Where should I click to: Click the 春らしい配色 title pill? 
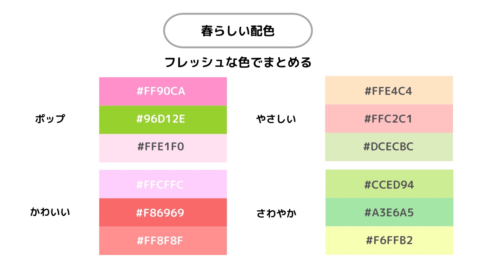[238, 31]
